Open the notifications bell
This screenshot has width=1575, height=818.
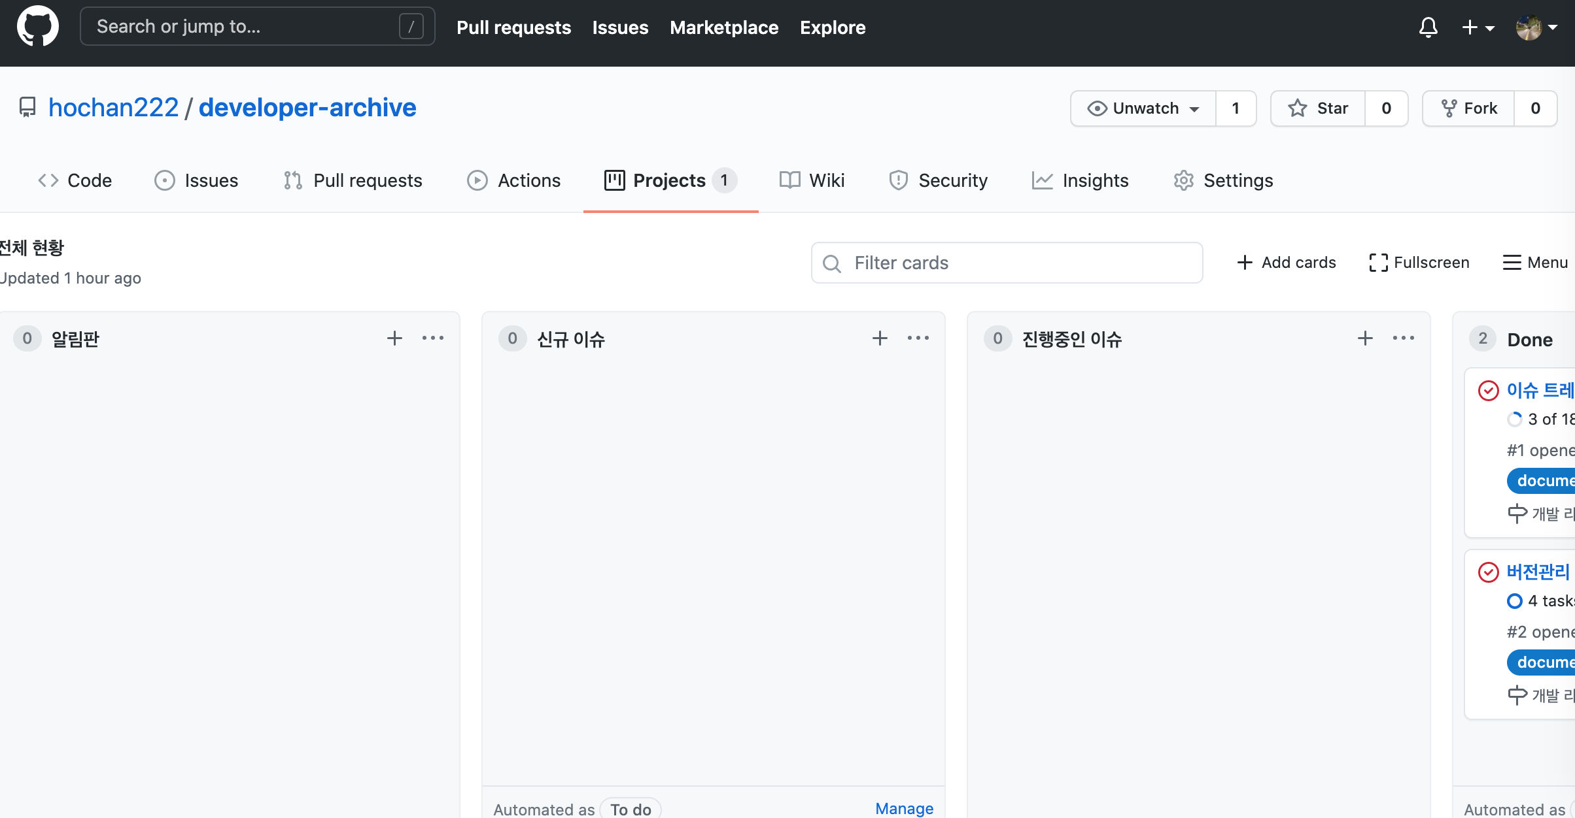(1428, 27)
